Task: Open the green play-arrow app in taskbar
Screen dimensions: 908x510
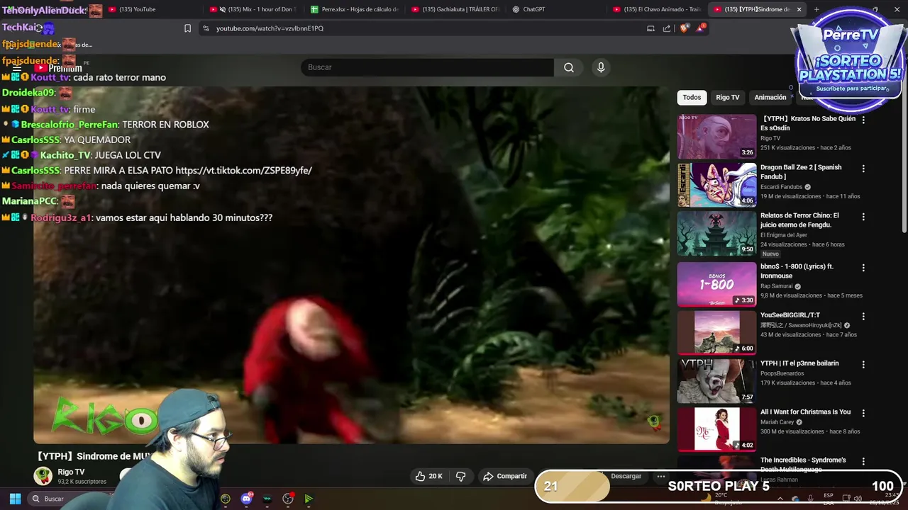Action: point(309,499)
